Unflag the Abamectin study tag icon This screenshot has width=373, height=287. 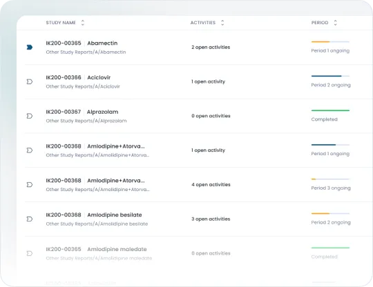[x=30, y=48]
